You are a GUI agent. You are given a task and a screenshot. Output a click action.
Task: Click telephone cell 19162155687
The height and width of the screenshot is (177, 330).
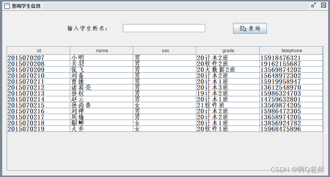(291, 64)
